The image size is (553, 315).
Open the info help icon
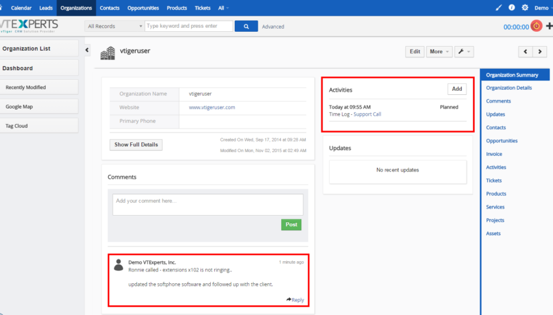[512, 8]
